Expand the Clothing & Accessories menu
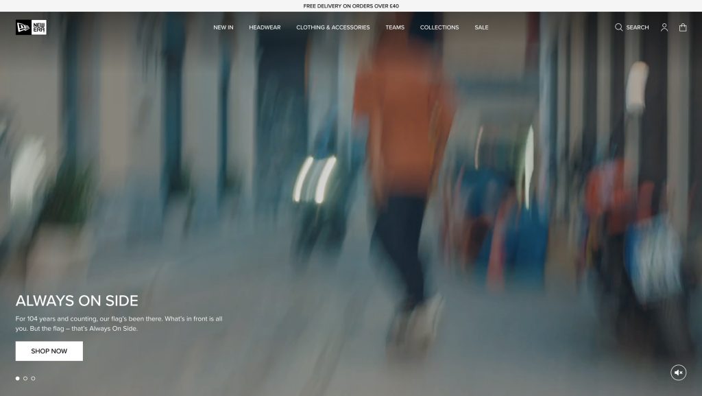Image resolution: width=702 pixels, height=396 pixels. click(x=332, y=27)
